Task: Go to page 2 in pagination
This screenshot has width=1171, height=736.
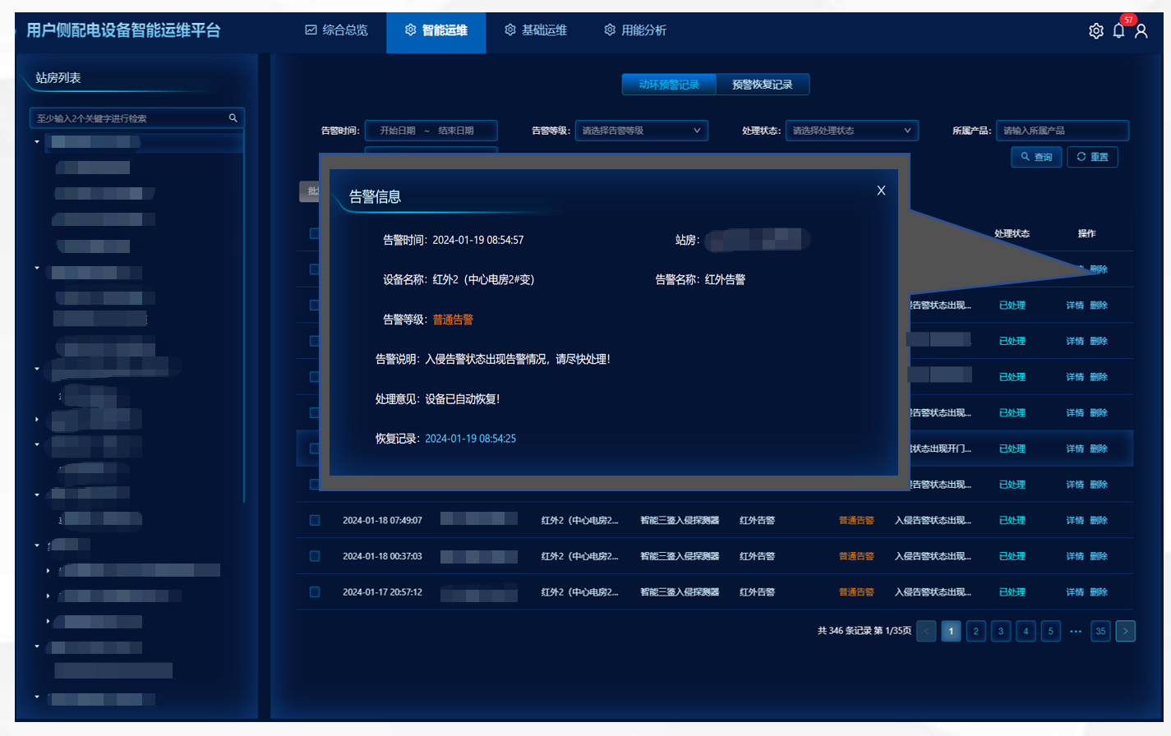Action: (x=975, y=631)
